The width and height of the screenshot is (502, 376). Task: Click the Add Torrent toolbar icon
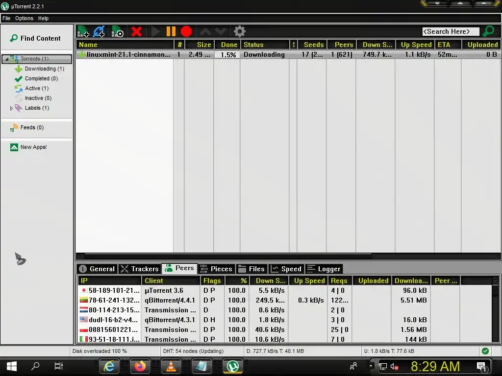[x=83, y=31]
